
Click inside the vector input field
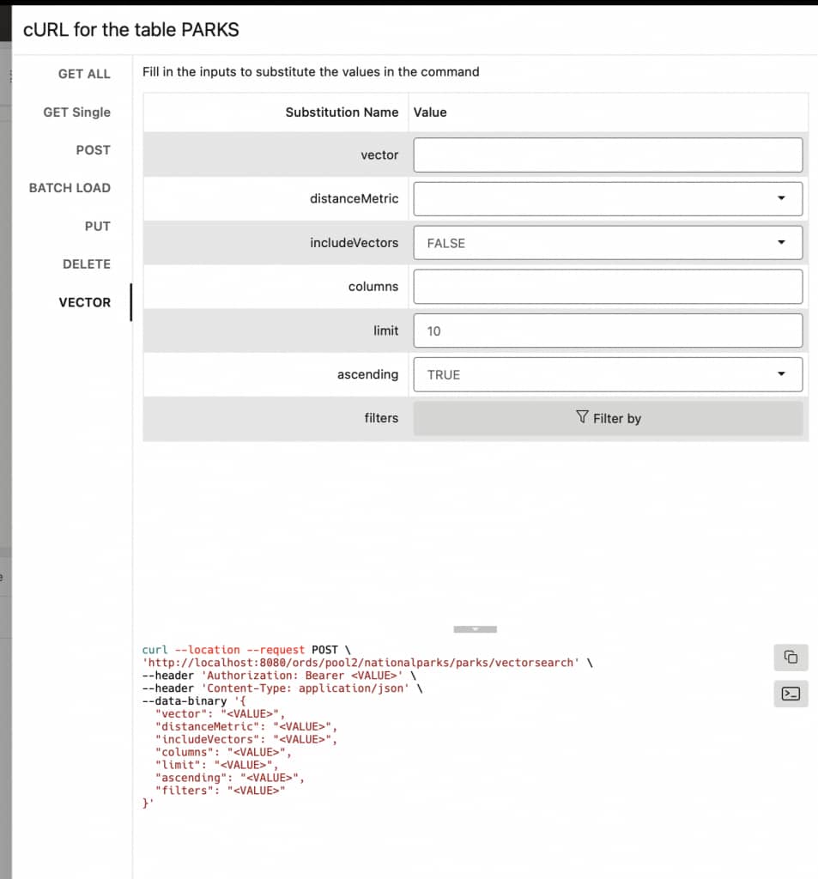point(608,155)
